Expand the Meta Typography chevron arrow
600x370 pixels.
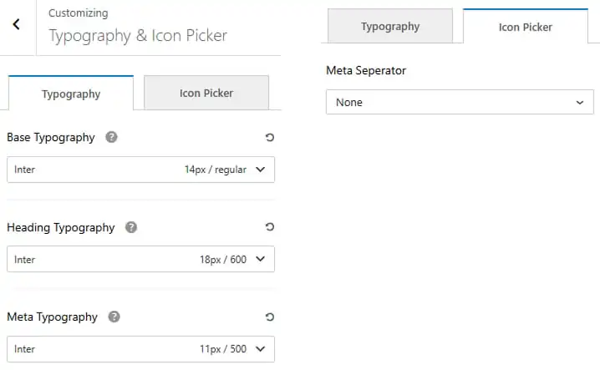click(261, 348)
